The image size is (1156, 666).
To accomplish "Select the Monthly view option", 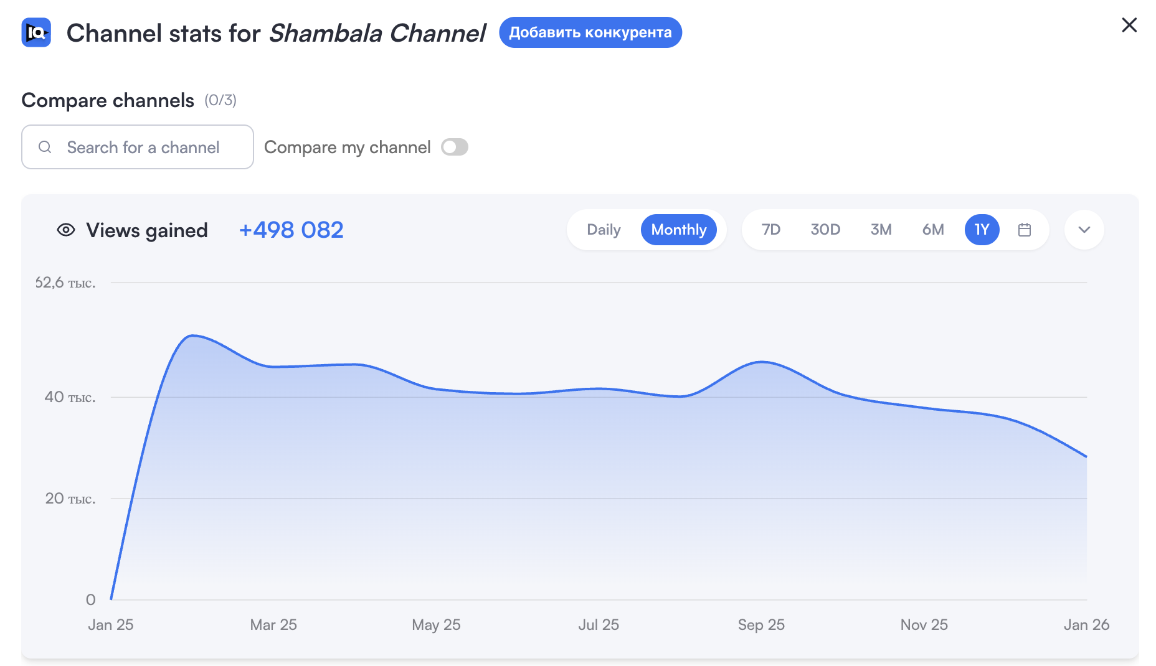I will click(x=678, y=230).
